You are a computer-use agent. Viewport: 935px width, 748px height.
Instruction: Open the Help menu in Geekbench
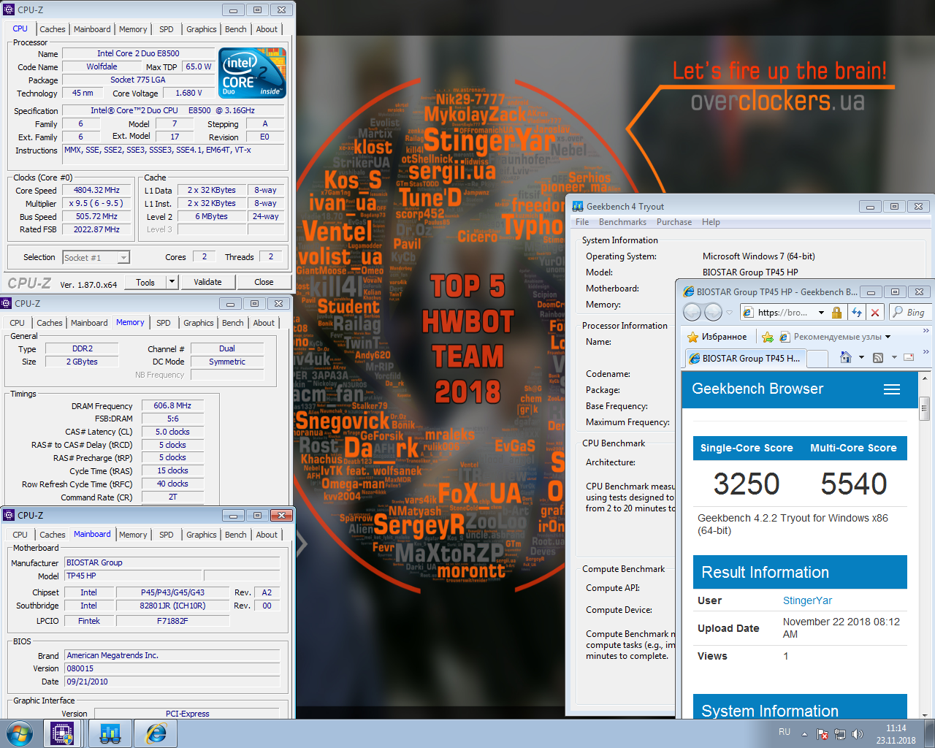[x=711, y=222]
